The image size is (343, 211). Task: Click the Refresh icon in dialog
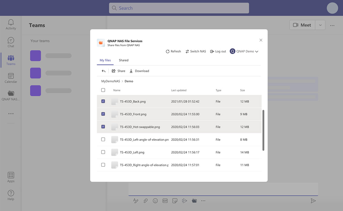[168, 52]
